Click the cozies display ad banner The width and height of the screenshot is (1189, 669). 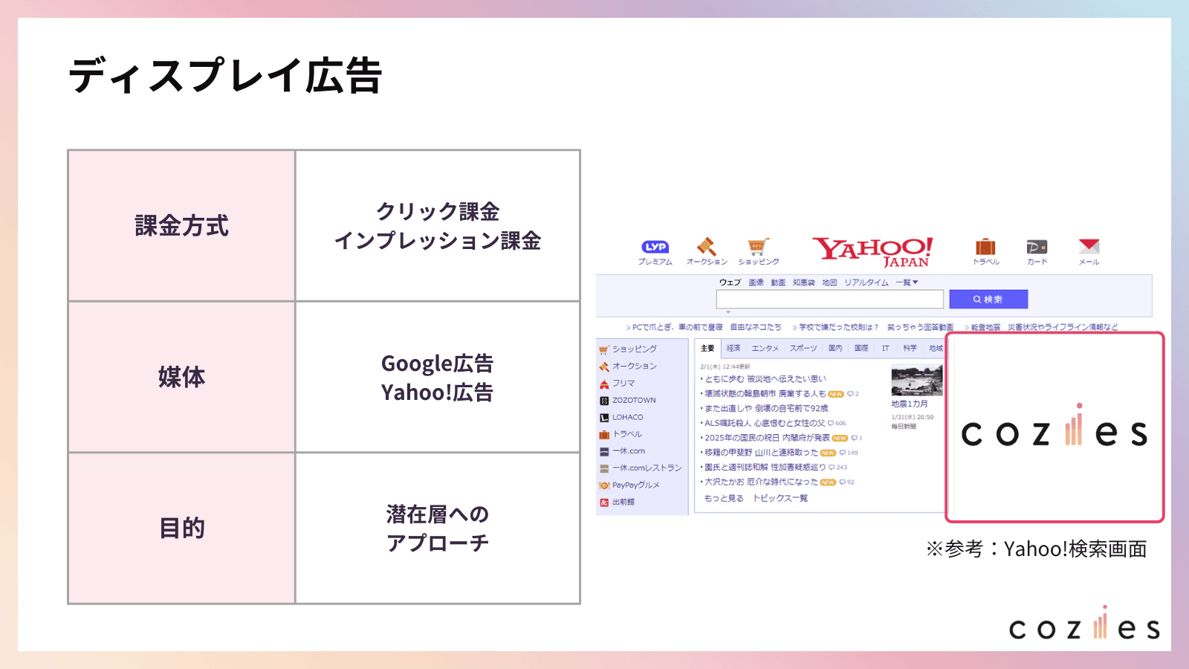point(1054,427)
